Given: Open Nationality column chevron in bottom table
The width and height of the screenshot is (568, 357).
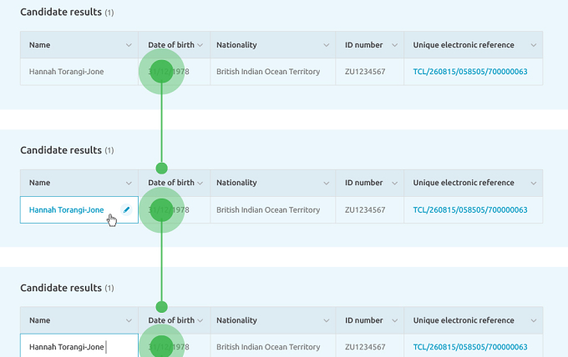Looking at the screenshot, I should pos(326,320).
